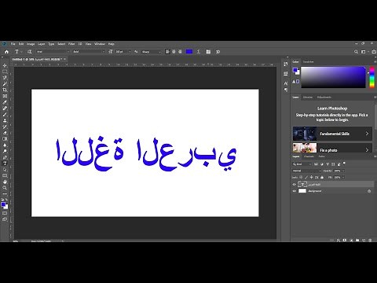
Task: Align text left
Action: pyautogui.click(x=167, y=52)
